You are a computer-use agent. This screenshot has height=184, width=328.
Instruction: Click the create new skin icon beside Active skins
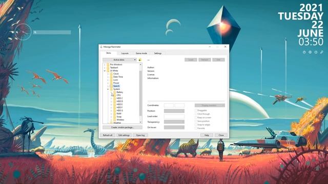(x=140, y=60)
